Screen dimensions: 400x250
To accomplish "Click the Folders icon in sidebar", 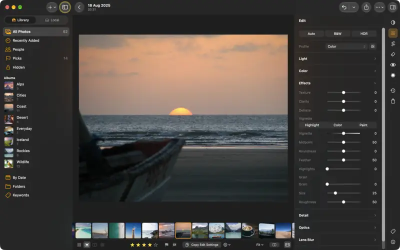I will tap(8, 186).
